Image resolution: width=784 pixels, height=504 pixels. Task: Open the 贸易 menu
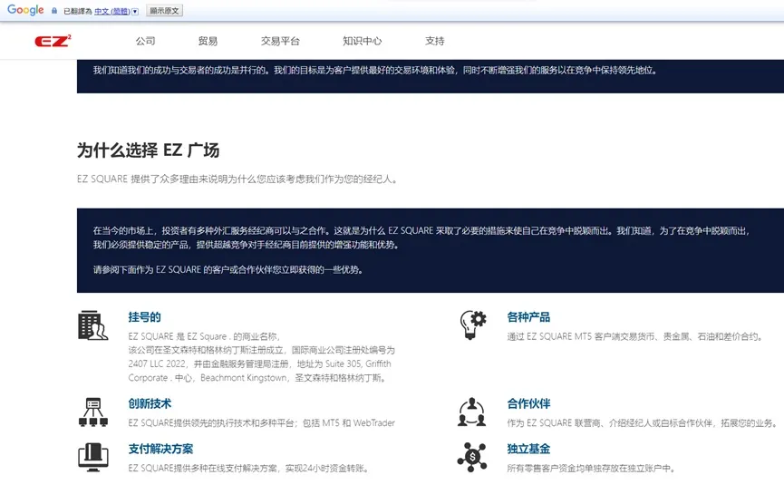pyautogui.click(x=208, y=41)
